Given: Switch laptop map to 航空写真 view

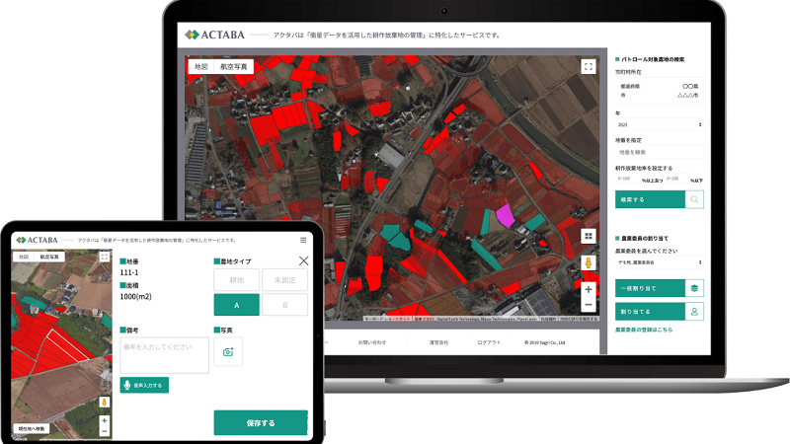Looking at the screenshot, I should coord(233,66).
